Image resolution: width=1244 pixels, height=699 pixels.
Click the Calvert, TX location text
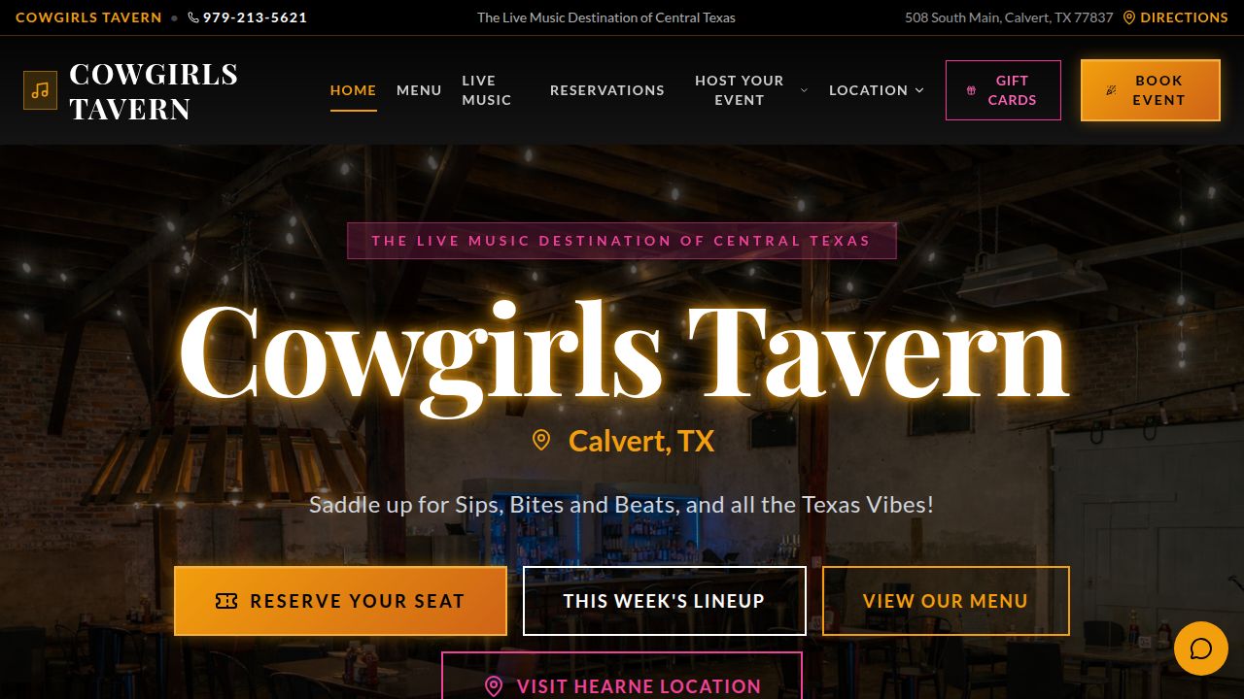tap(641, 441)
